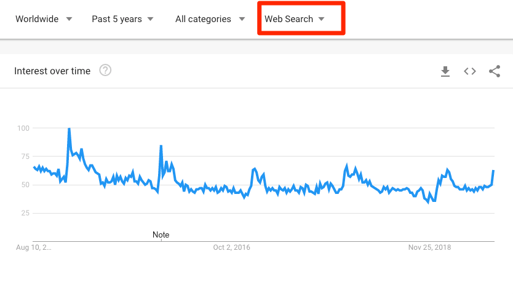Click the arrow beside Web Search
513x294 pixels.
click(x=321, y=19)
